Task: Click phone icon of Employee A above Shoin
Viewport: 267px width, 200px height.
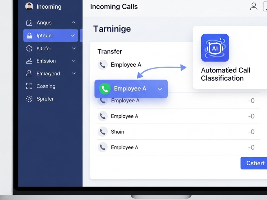Action: pos(102,116)
